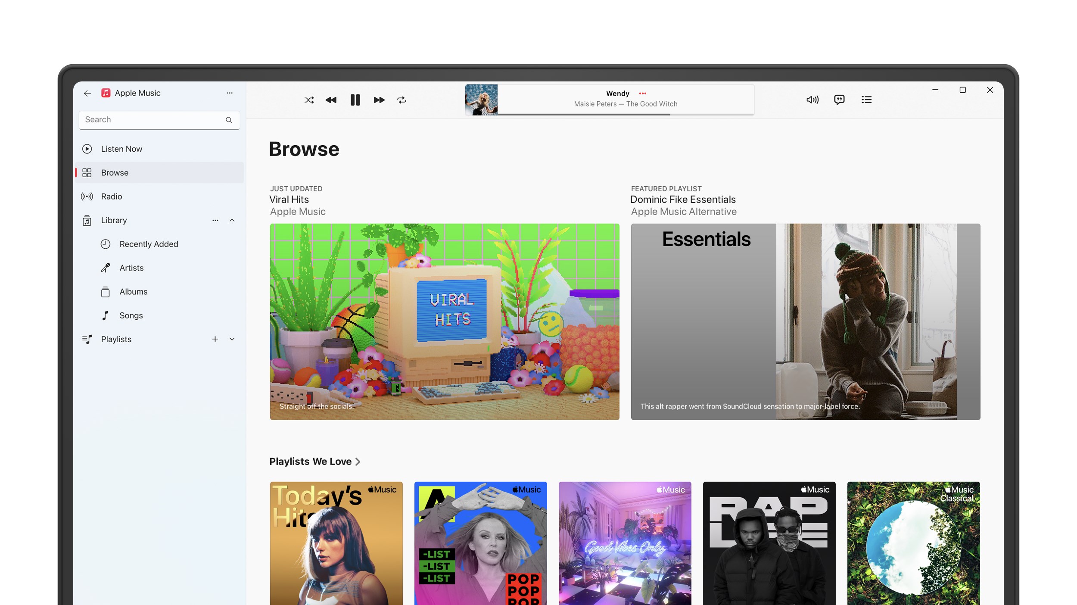The width and height of the screenshot is (1077, 605).
Task: Open the Viral Hits playlist
Action: (x=444, y=321)
